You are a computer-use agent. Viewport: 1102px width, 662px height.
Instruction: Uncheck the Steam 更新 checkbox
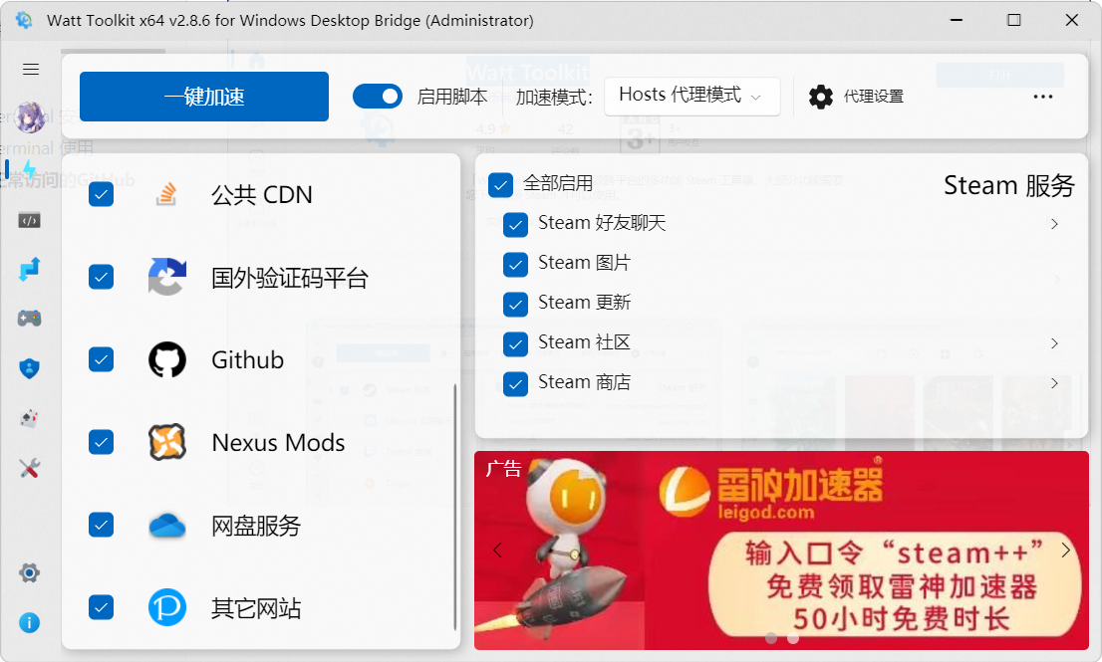click(516, 304)
